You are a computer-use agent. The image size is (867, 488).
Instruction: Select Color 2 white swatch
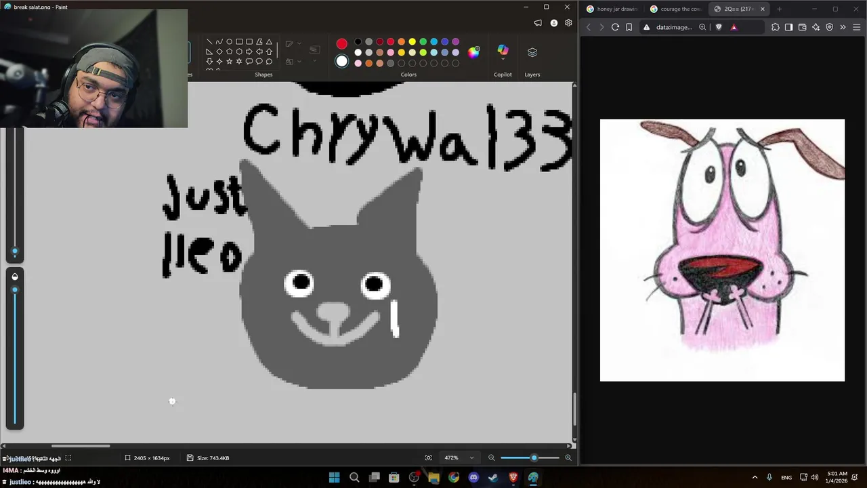point(341,62)
